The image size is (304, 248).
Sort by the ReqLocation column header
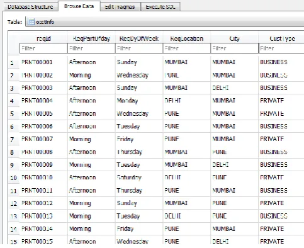click(x=187, y=38)
